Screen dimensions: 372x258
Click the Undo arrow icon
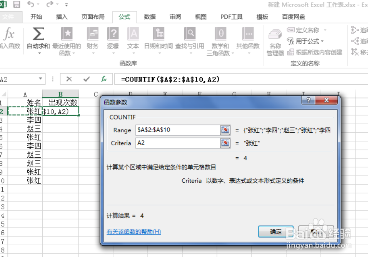[x=31, y=4]
